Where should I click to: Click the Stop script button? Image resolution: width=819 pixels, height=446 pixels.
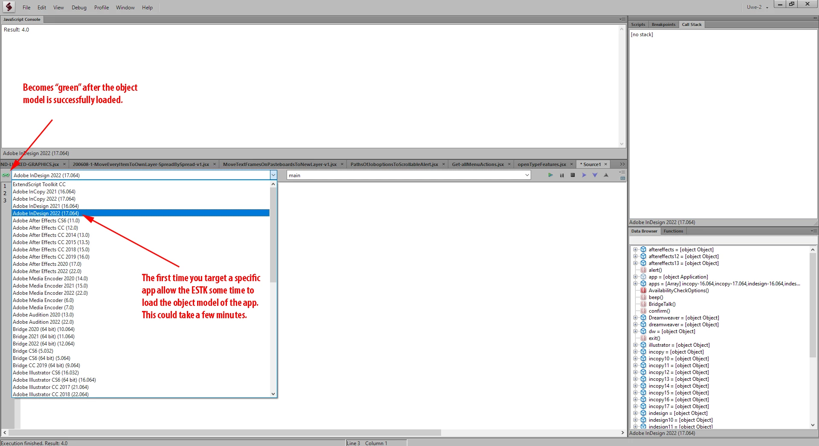coord(573,175)
